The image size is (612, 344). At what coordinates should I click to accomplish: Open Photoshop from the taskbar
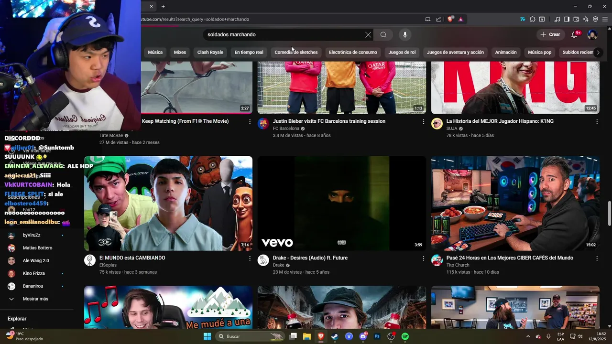point(377,336)
